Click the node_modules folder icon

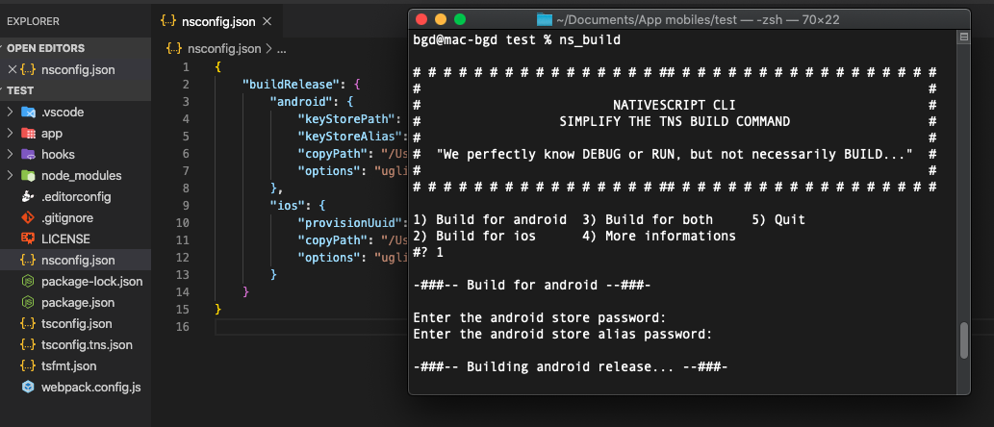click(28, 175)
